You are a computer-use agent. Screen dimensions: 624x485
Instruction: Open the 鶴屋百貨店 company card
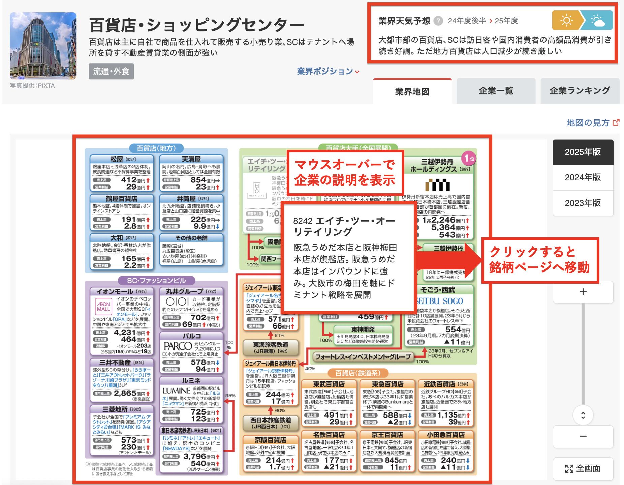[122, 213]
